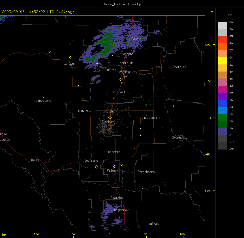Pick the red swatch in the dBZ legend
Screen dimensions: 244x238
coord(222,40)
